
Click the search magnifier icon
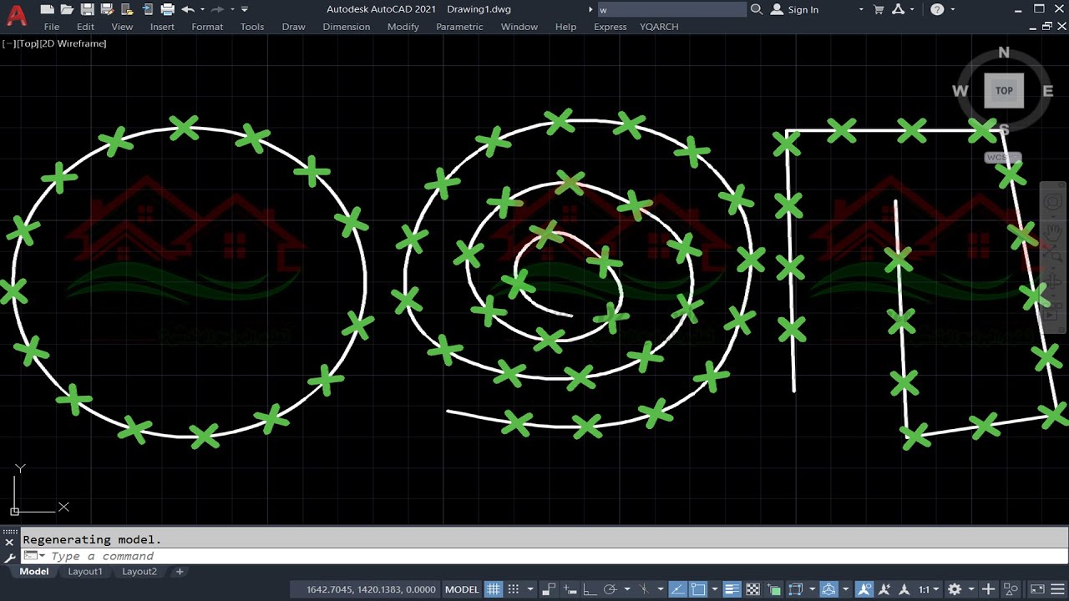coord(756,9)
